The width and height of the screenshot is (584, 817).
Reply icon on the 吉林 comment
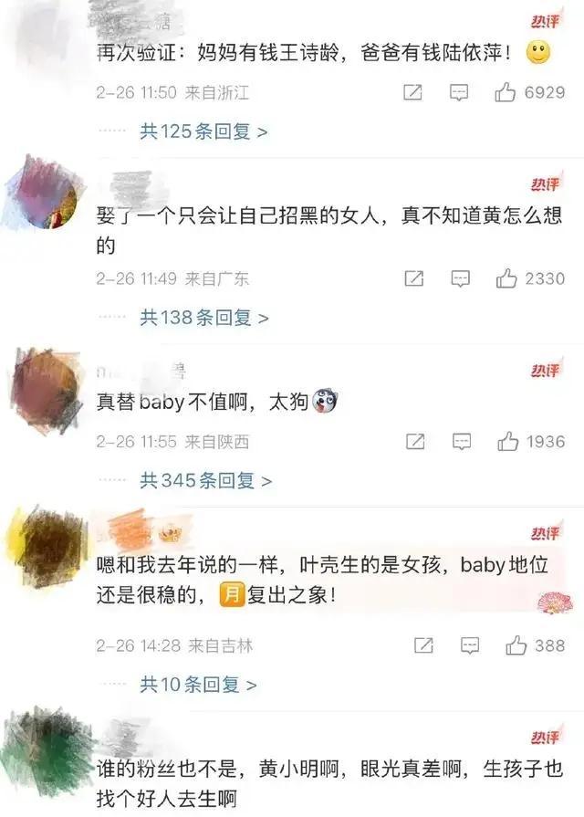pos(470,646)
